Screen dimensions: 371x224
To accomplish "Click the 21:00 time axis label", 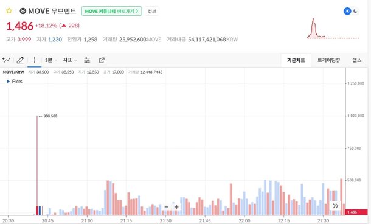I will pyautogui.click(x=87, y=221).
